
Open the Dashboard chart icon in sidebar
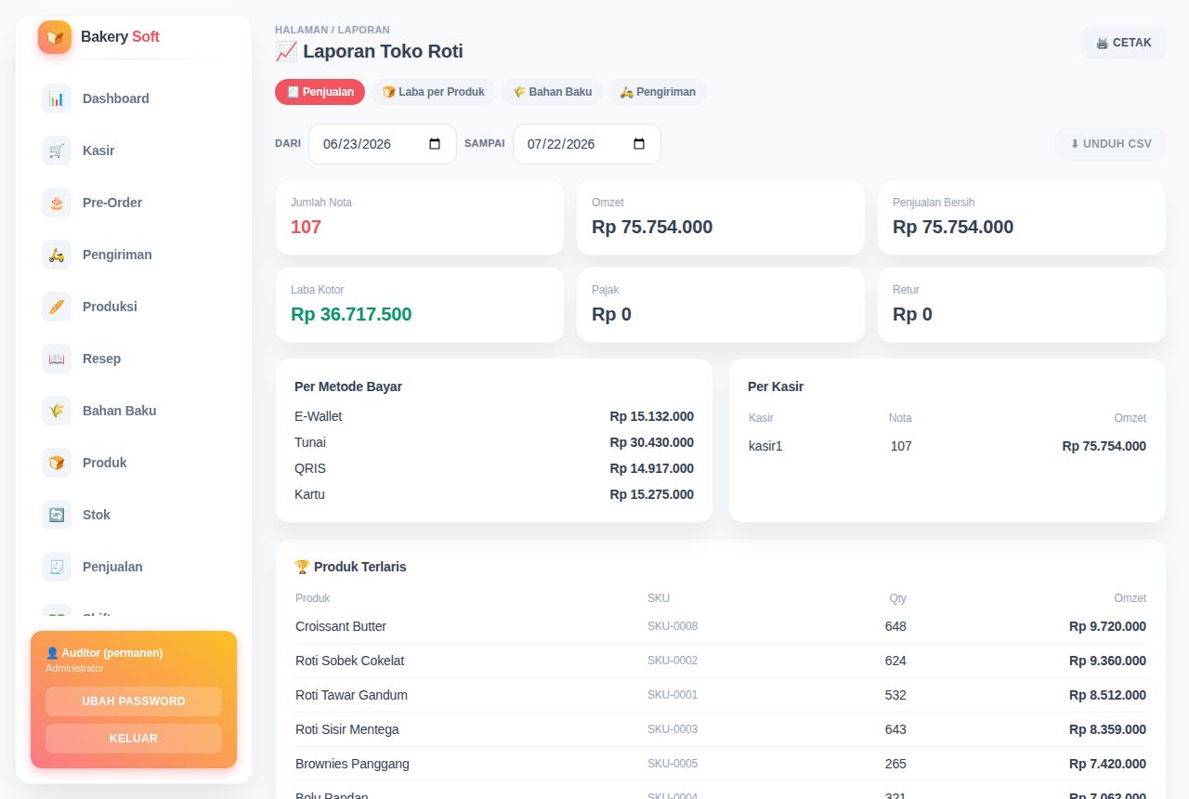[57, 98]
